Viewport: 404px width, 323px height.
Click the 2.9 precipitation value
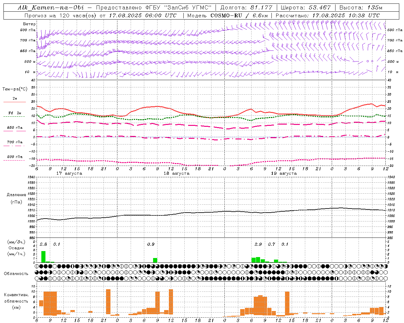258,244
